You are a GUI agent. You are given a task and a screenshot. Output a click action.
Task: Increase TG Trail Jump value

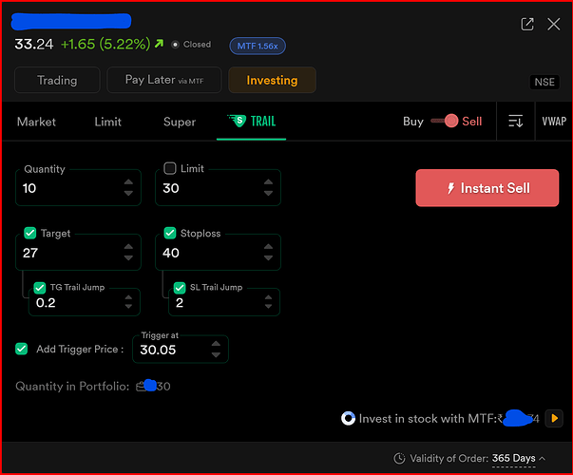coord(128,297)
